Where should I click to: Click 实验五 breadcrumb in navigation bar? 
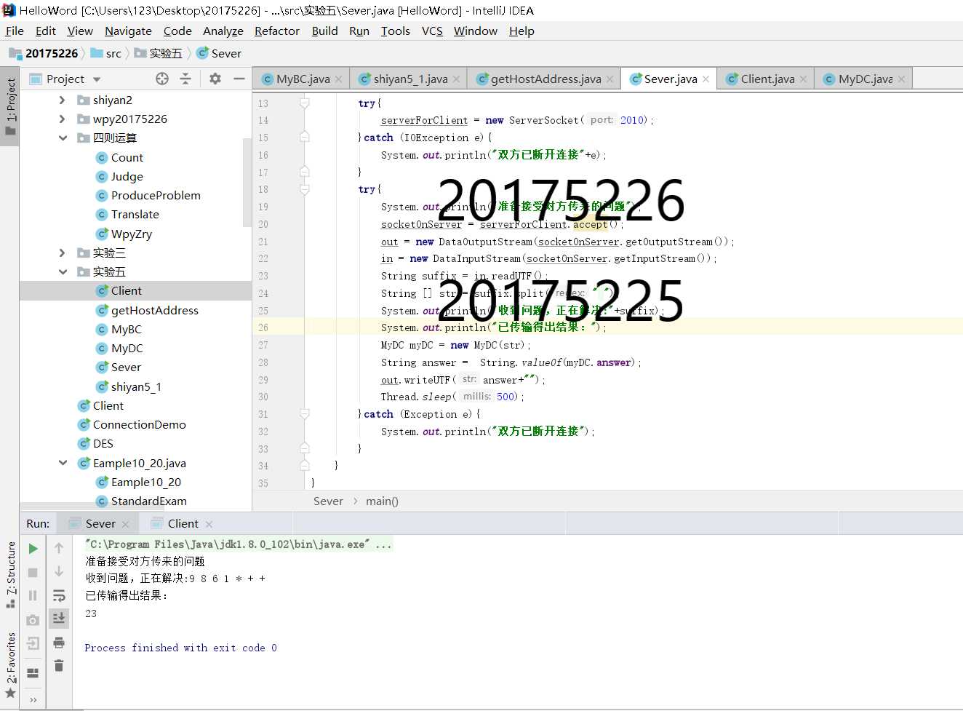pos(158,53)
